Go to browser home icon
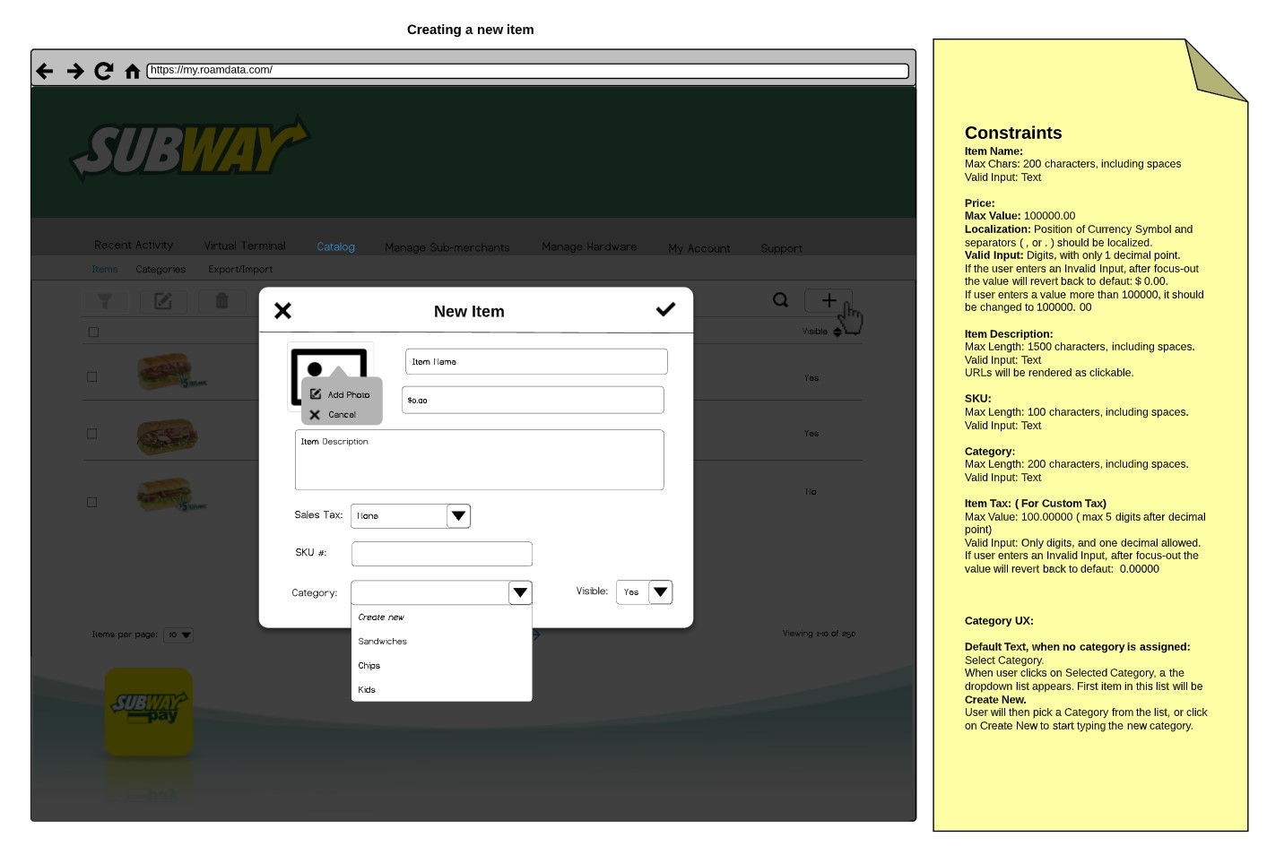 [x=133, y=71]
